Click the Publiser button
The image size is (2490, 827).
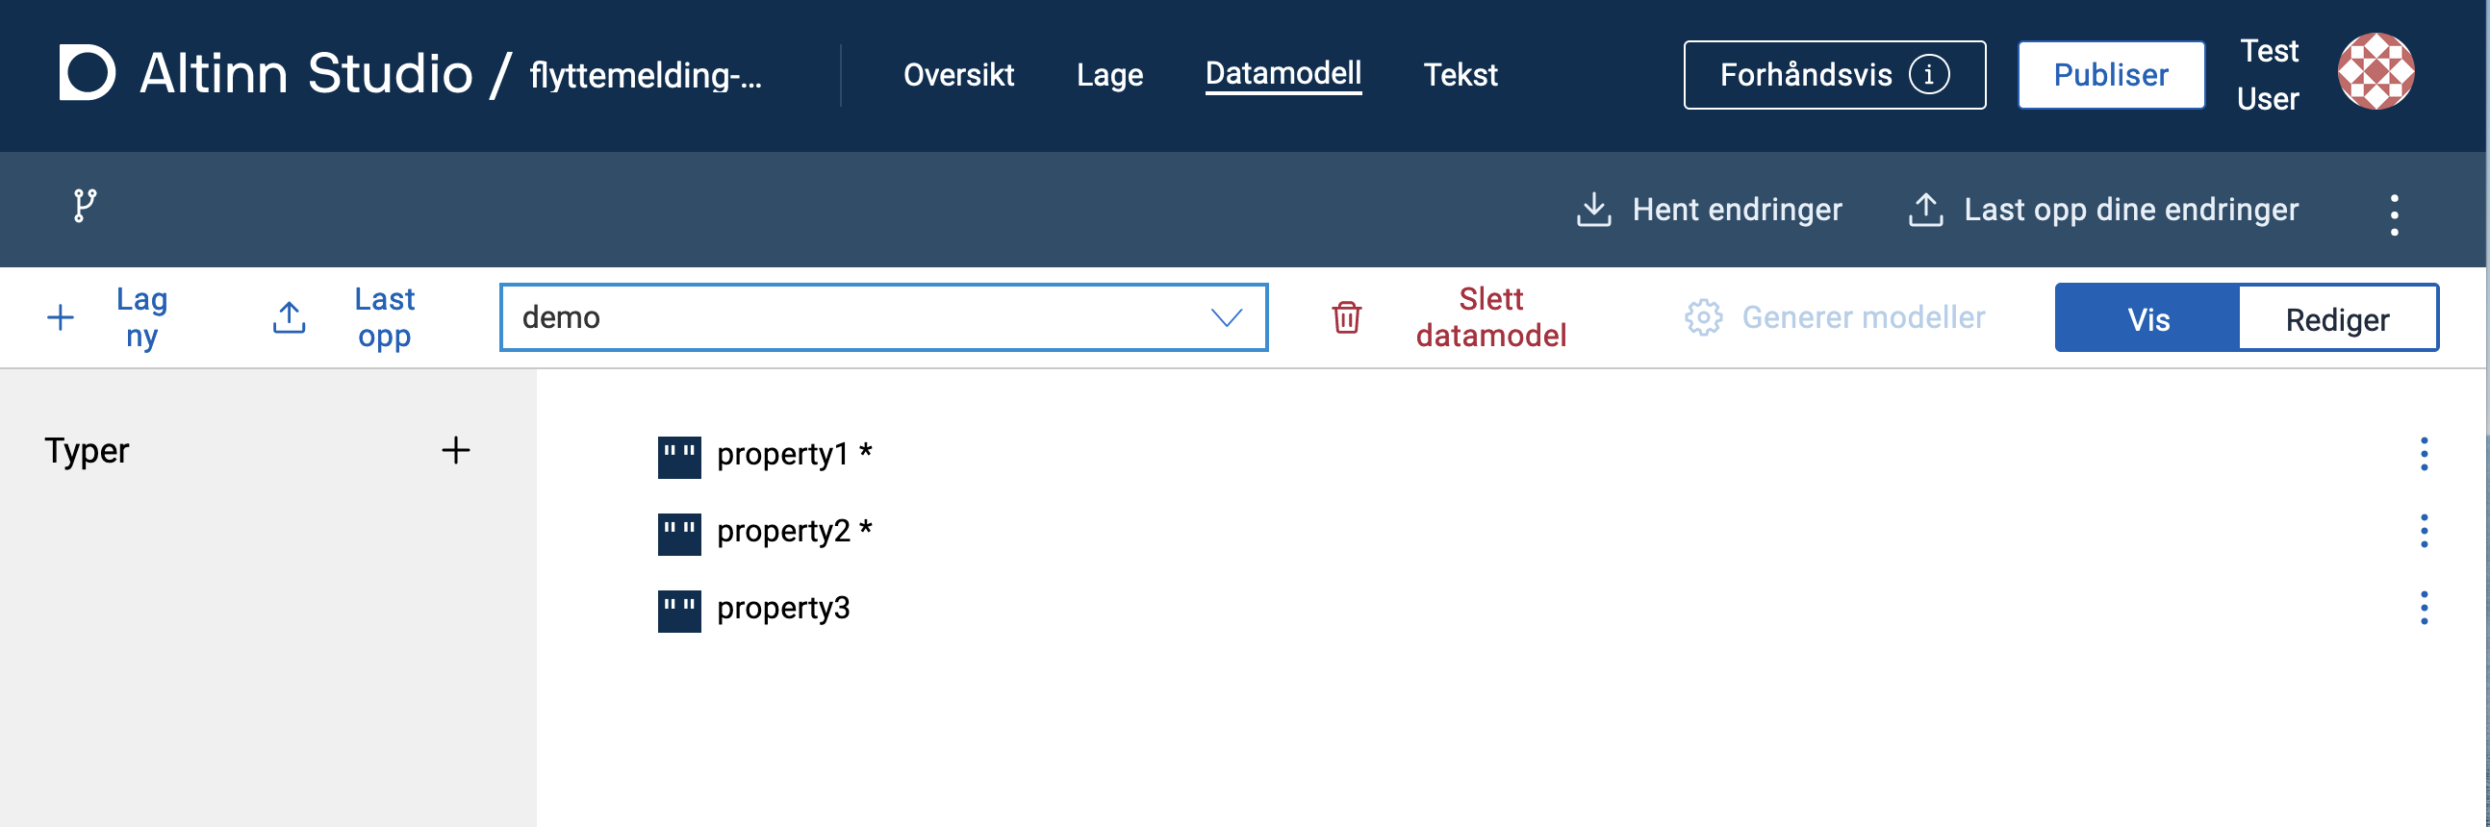(x=2110, y=74)
